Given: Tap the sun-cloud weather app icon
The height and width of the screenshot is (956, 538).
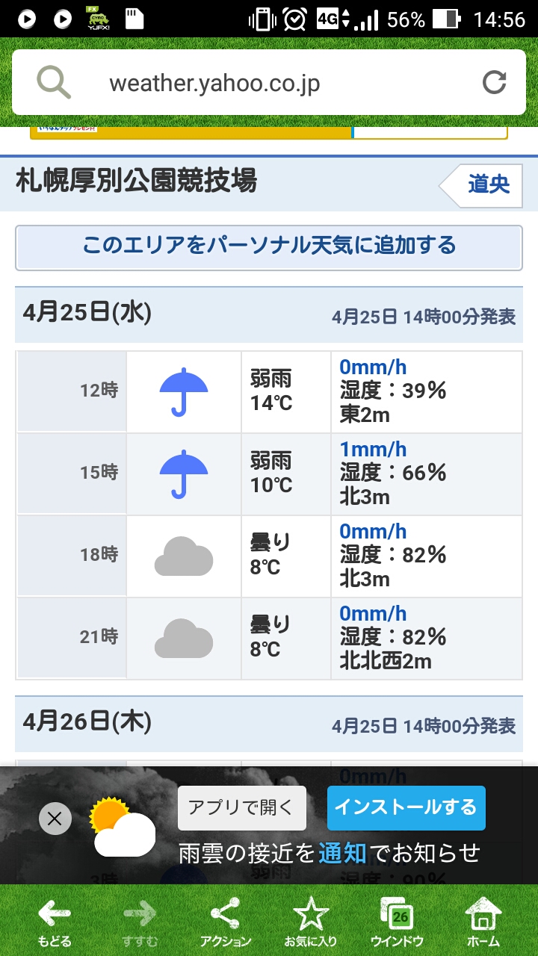Looking at the screenshot, I should tap(122, 826).
